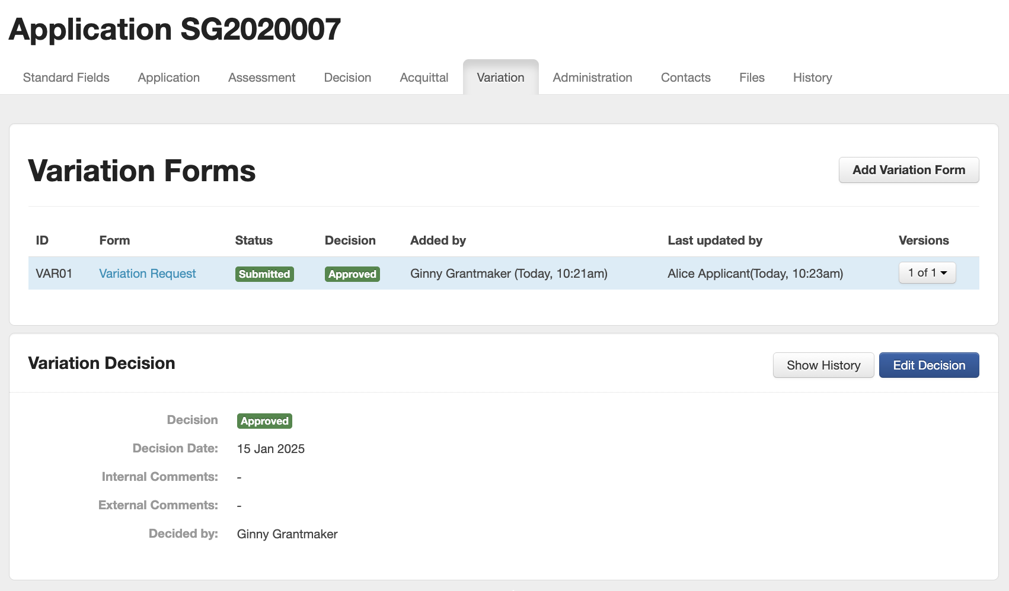This screenshot has height=591, width=1009.
Task: Open the History tab
Action: coord(812,78)
